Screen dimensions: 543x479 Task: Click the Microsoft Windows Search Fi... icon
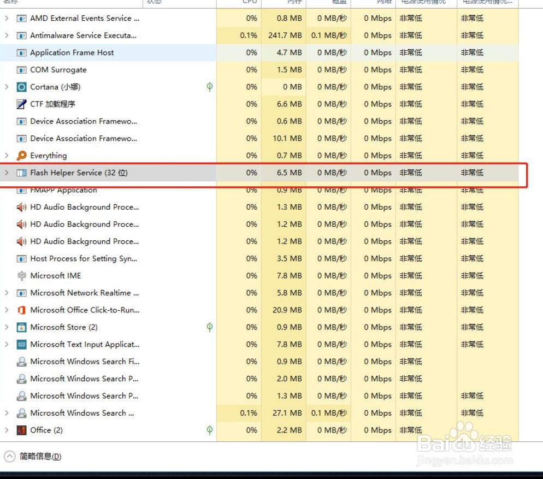click(x=21, y=362)
